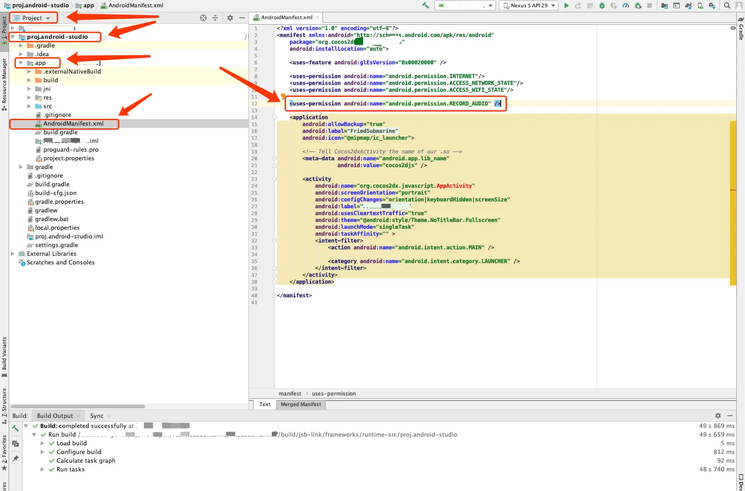Viewport: 745px width, 491px height.
Task: Open the SDK Manager icon
Action: pyautogui.click(x=712, y=5)
